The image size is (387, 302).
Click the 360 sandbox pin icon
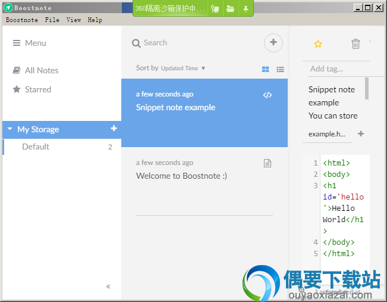tap(246, 9)
